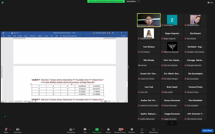Open the Zoom Apps icon
Viewport: 215px width, 134px height.
click(142, 129)
